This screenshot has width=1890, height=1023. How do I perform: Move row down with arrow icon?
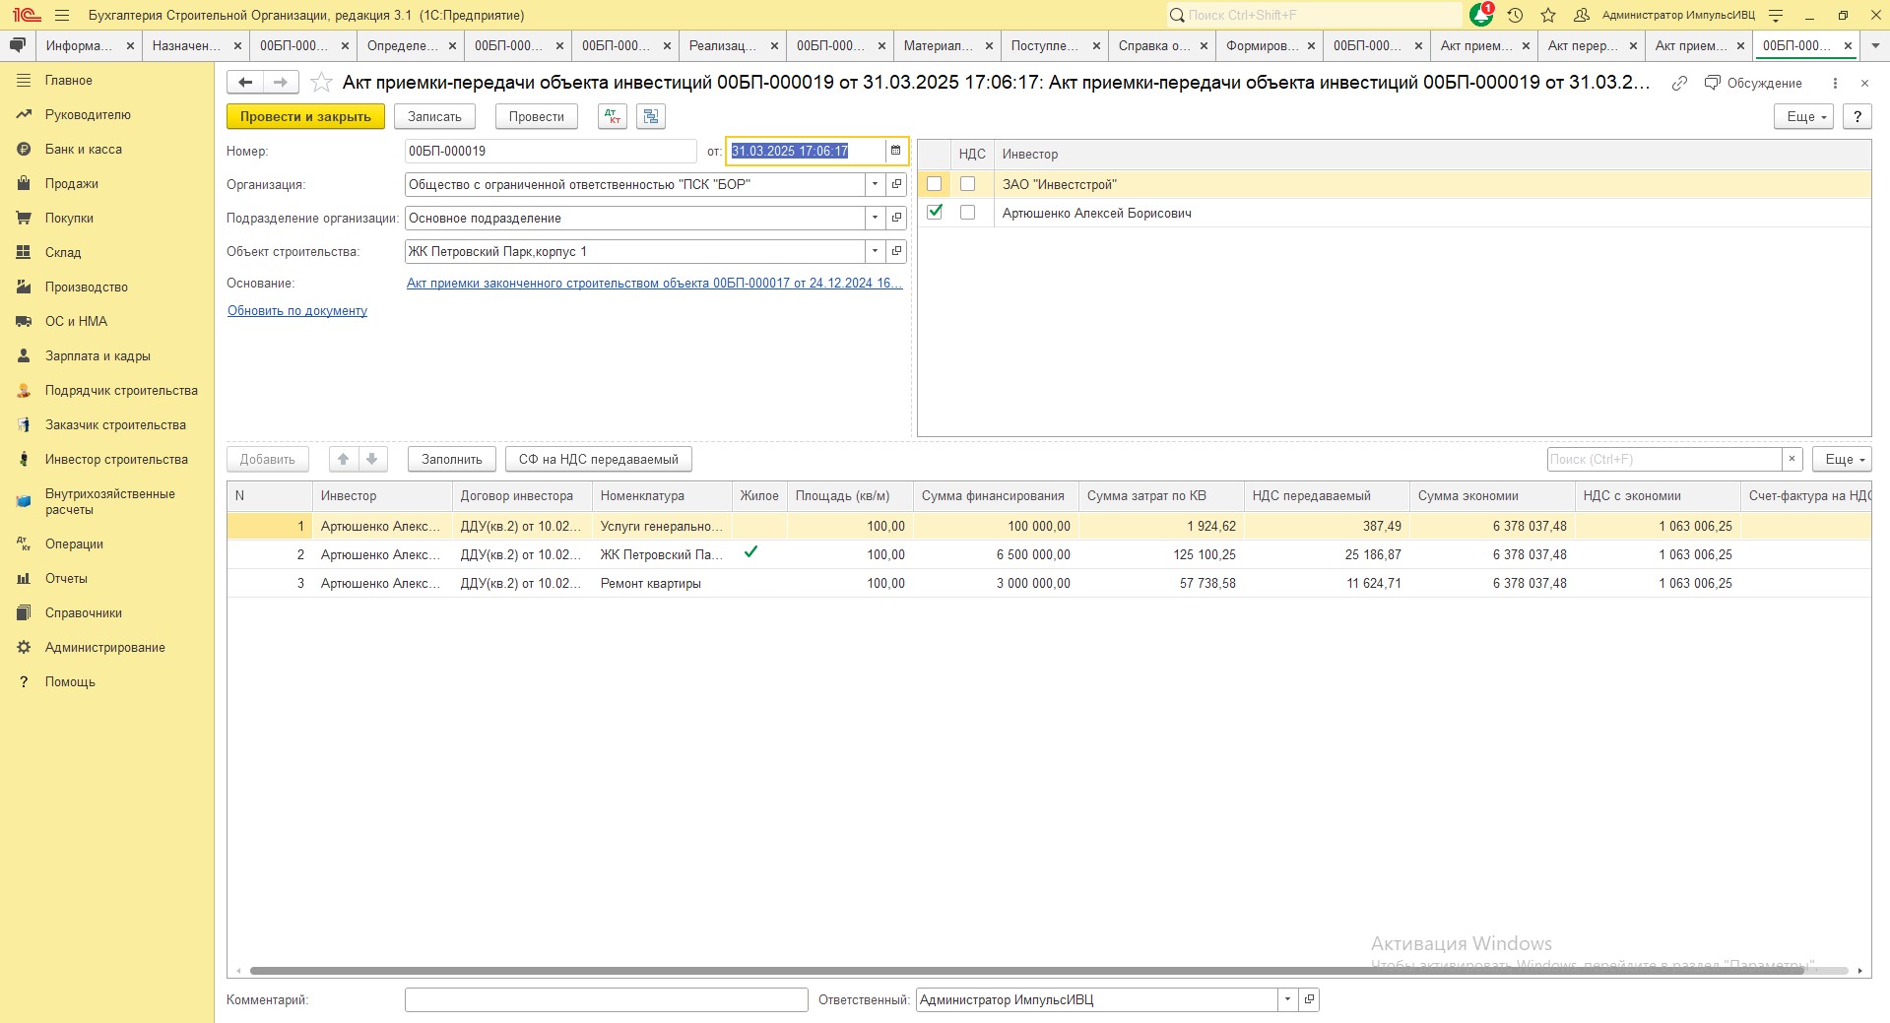372,459
